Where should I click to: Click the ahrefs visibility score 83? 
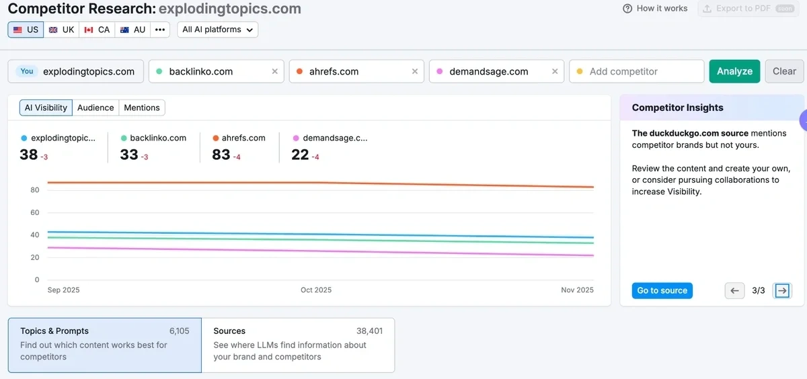pyautogui.click(x=221, y=155)
